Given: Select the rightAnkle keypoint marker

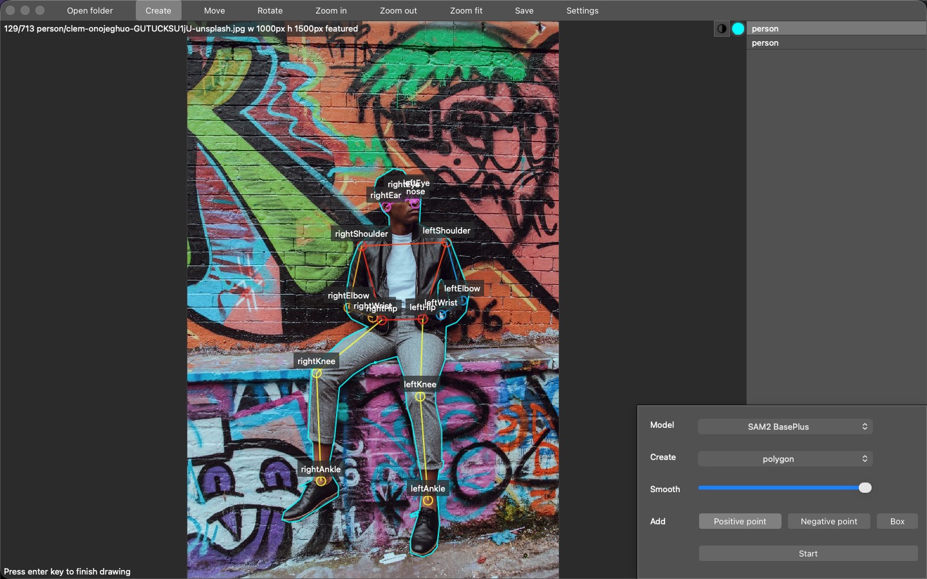Looking at the screenshot, I should click(321, 481).
